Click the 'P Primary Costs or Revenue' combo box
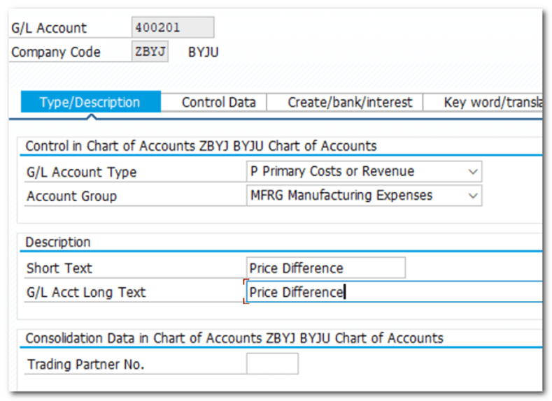Screen dimensions: 552x401 tap(355, 171)
